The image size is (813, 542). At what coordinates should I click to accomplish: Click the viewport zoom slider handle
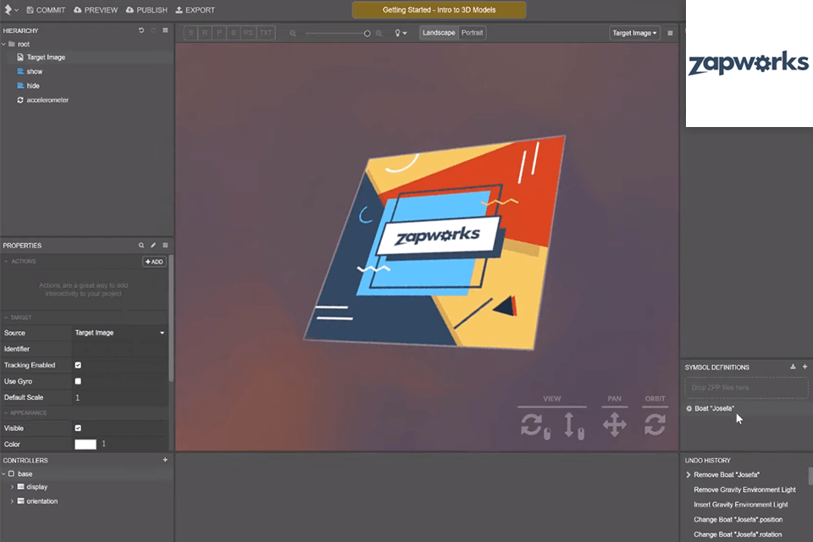point(367,33)
